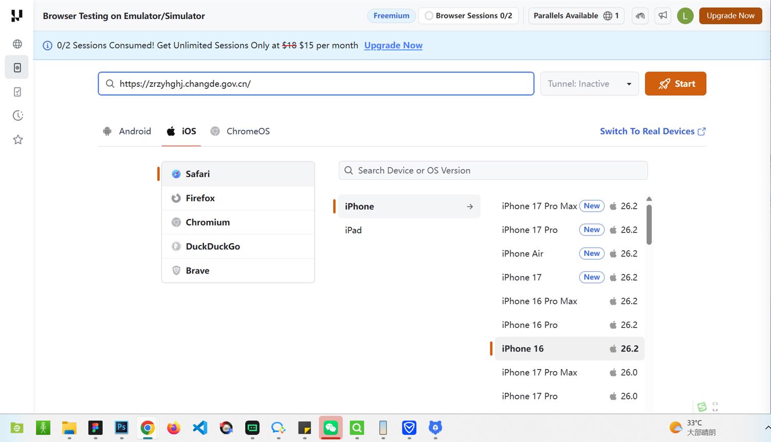Select iPhone 17 Pro 26.2 (New)

pyautogui.click(x=570, y=230)
